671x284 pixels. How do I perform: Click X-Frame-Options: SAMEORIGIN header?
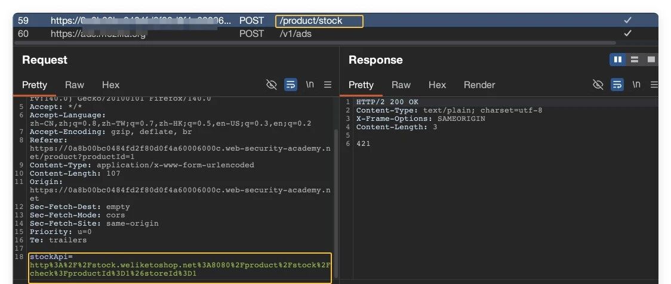point(421,118)
